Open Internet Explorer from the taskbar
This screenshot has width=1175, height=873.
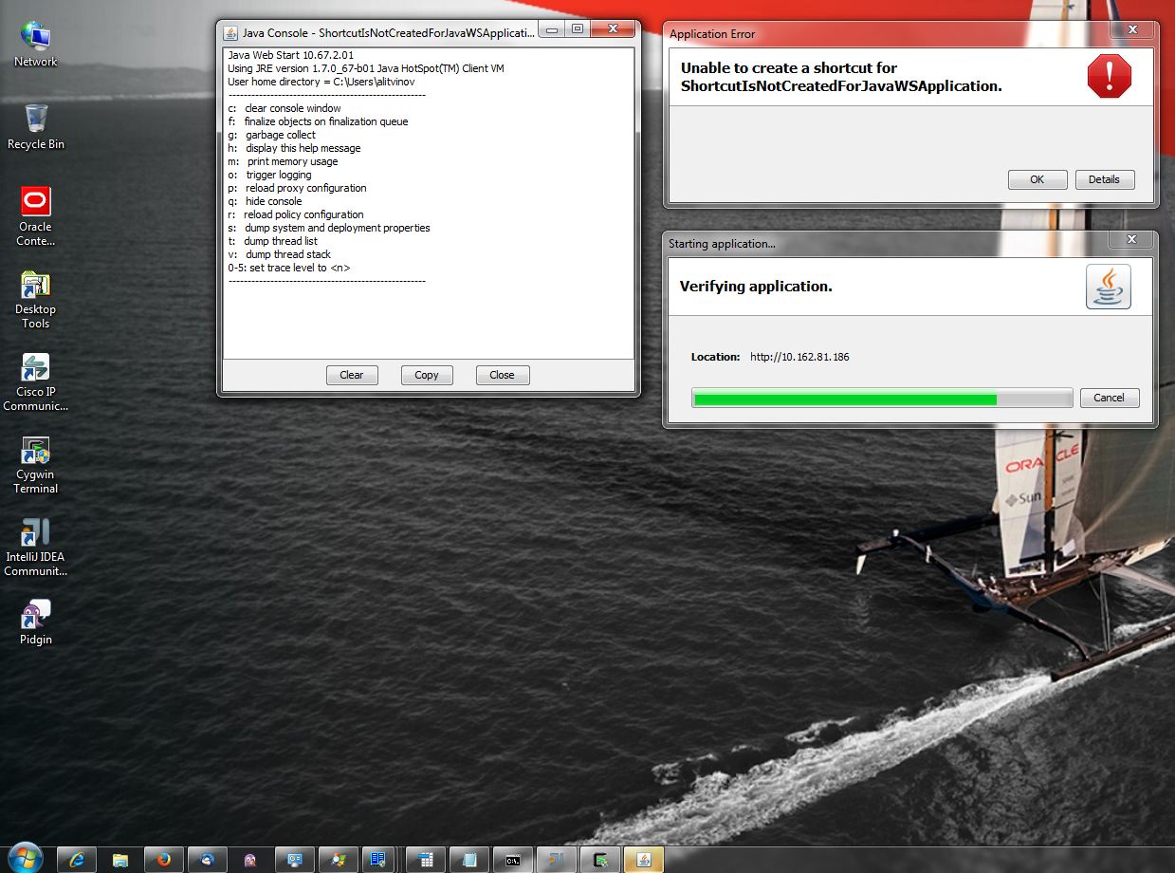pyautogui.click(x=76, y=860)
